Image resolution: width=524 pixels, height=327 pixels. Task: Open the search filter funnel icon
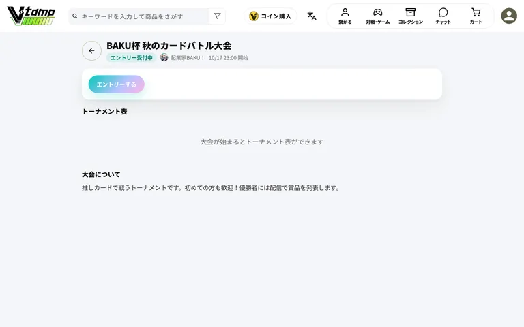217,16
